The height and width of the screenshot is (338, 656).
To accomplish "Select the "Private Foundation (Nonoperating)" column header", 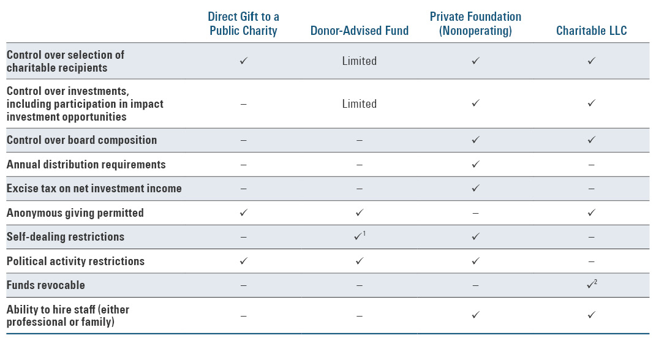I will [x=475, y=24].
